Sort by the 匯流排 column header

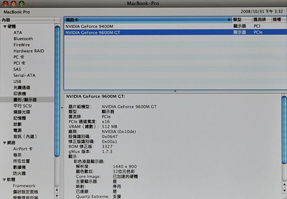click(262, 20)
